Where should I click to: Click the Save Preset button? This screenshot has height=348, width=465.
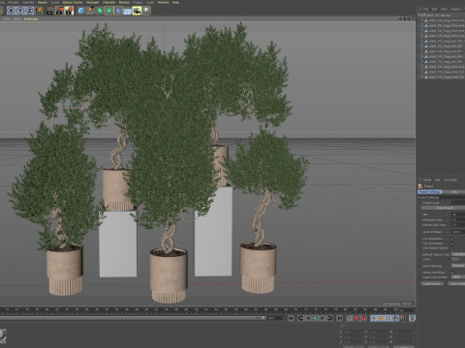point(456,283)
